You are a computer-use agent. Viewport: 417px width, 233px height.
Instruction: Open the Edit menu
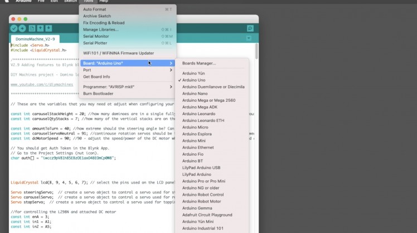(x=54, y=1)
